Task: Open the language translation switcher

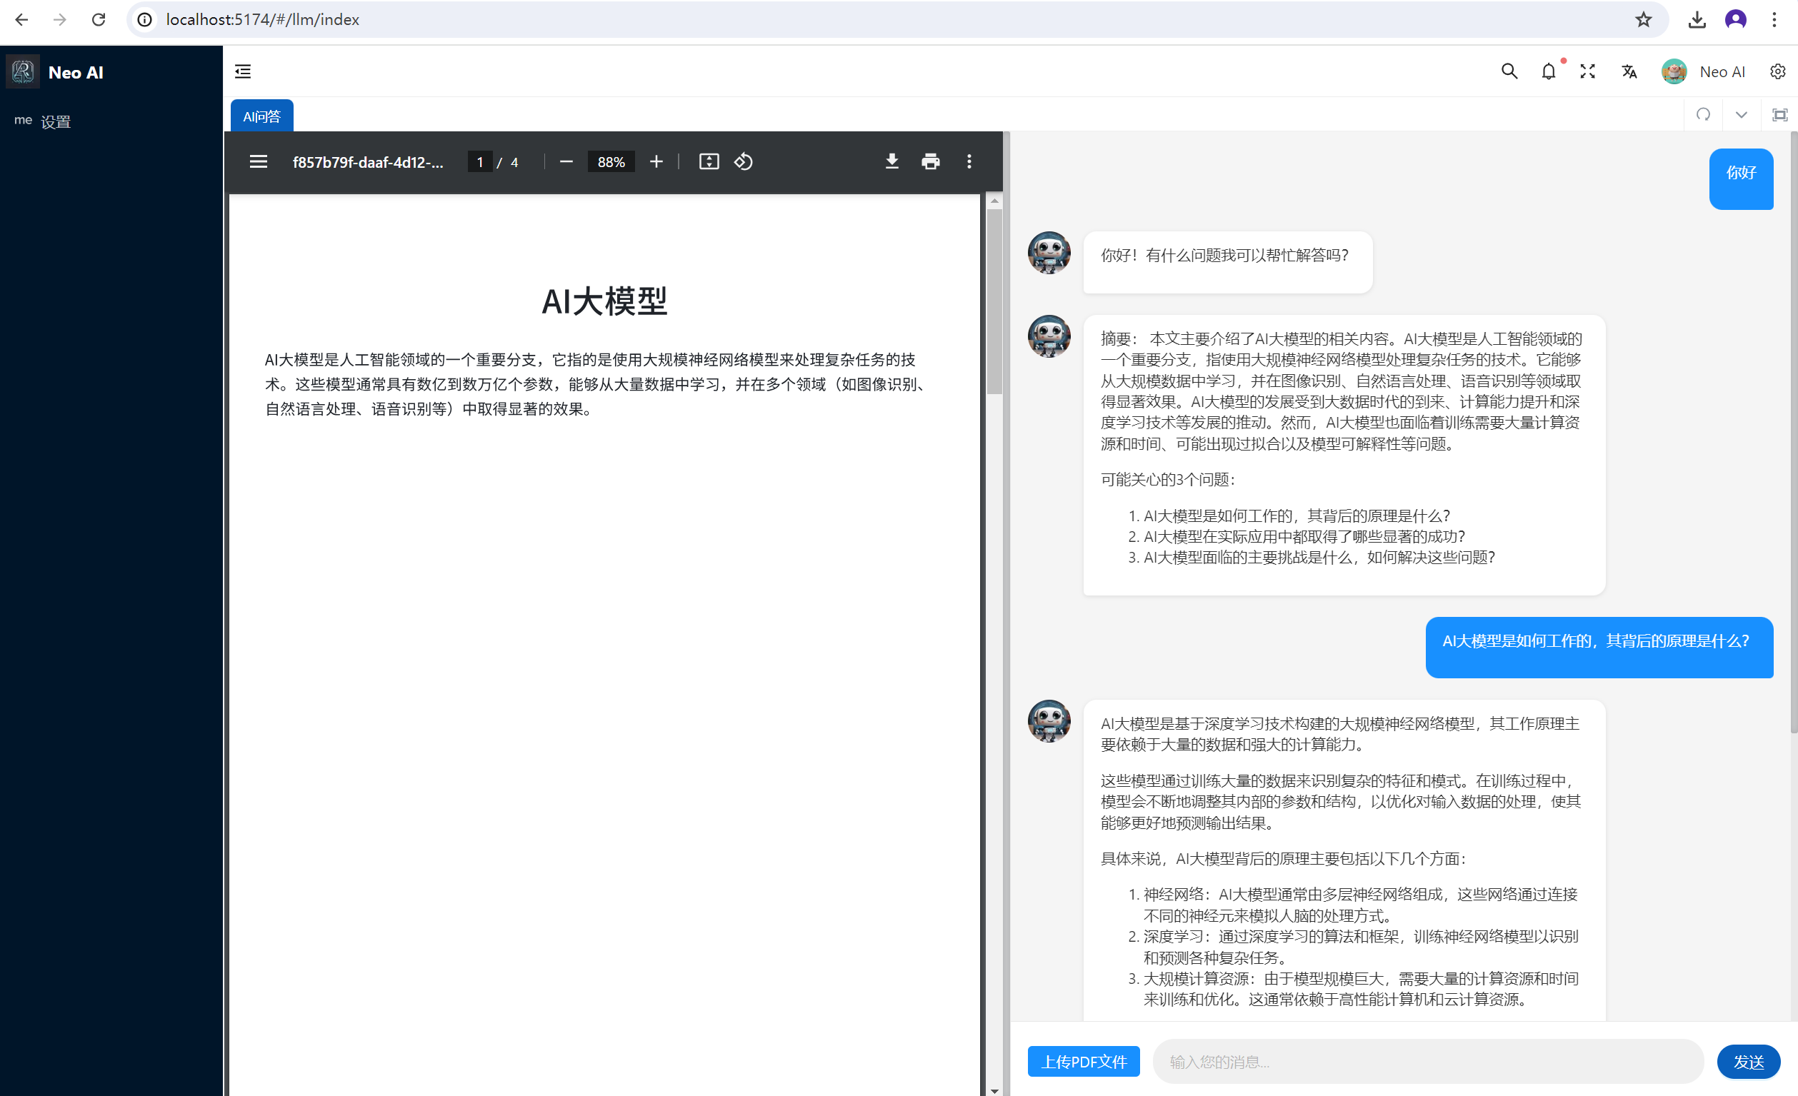Action: tap(1629, 71)
